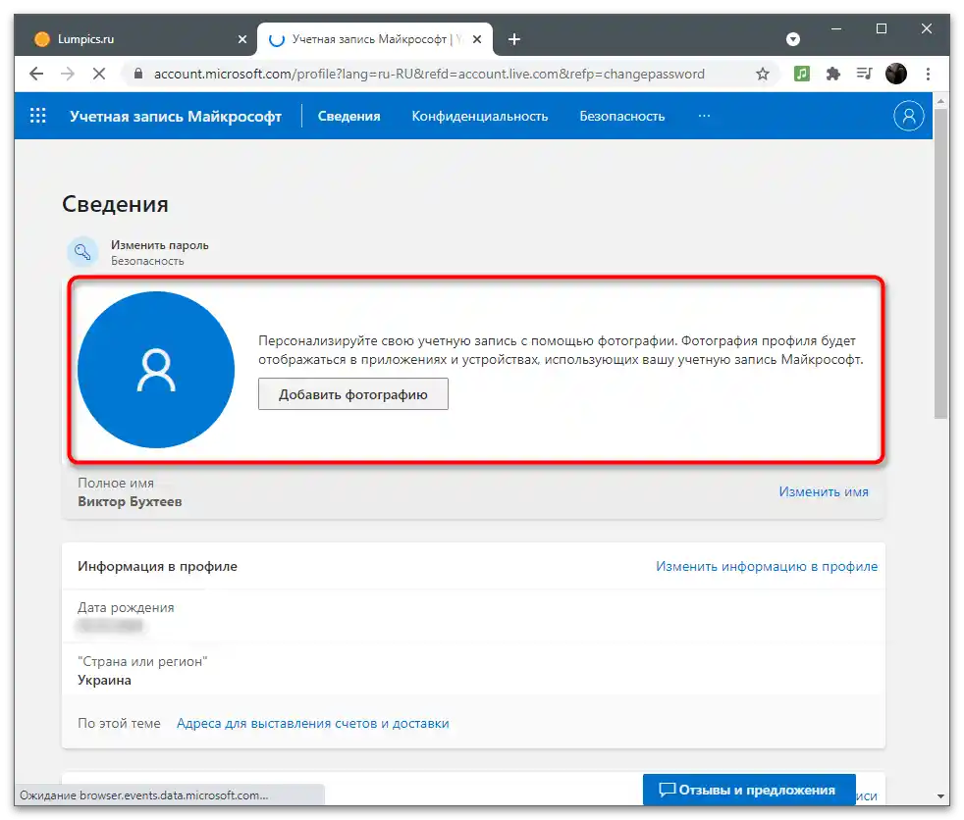Viewport: 964px width, 820px height.
Task: Open Адреса для выставления счетов и доставки
Action: coord(313,724)
